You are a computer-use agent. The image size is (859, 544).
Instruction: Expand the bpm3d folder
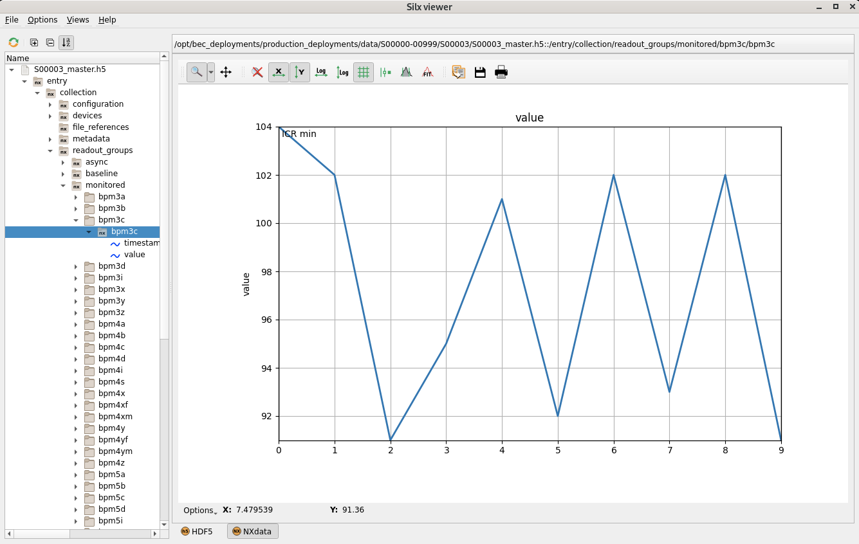point(76,266)
